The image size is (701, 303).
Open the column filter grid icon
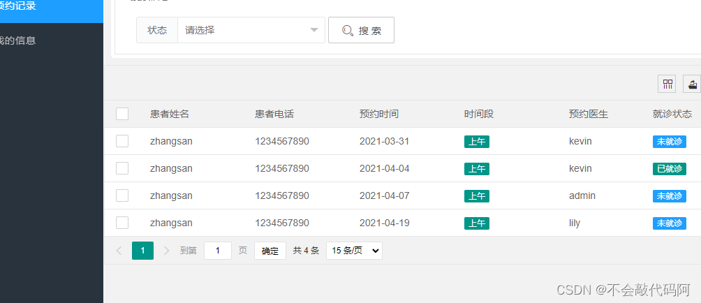tap(667, 84)
